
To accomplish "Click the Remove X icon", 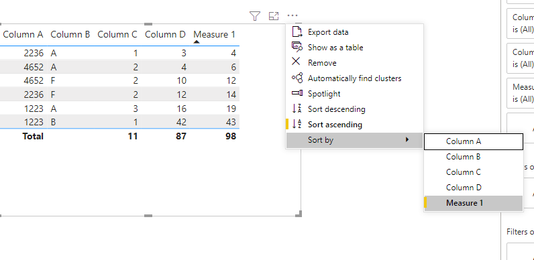I will tap(297, 62).
